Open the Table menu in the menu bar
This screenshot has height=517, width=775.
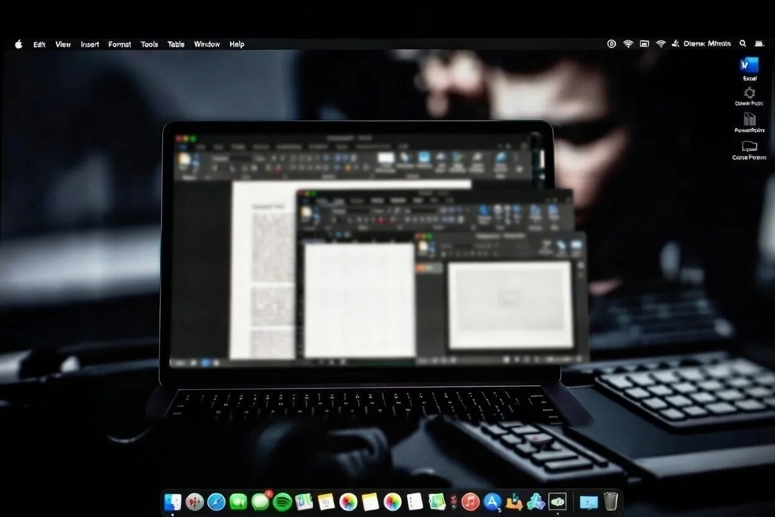pyautogui.click(x=175, y=44)
